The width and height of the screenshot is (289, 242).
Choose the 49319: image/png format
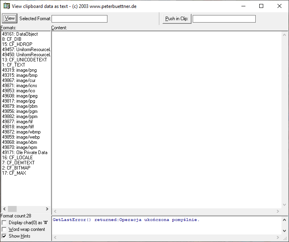pyautogui.click(x=19, y=70)
